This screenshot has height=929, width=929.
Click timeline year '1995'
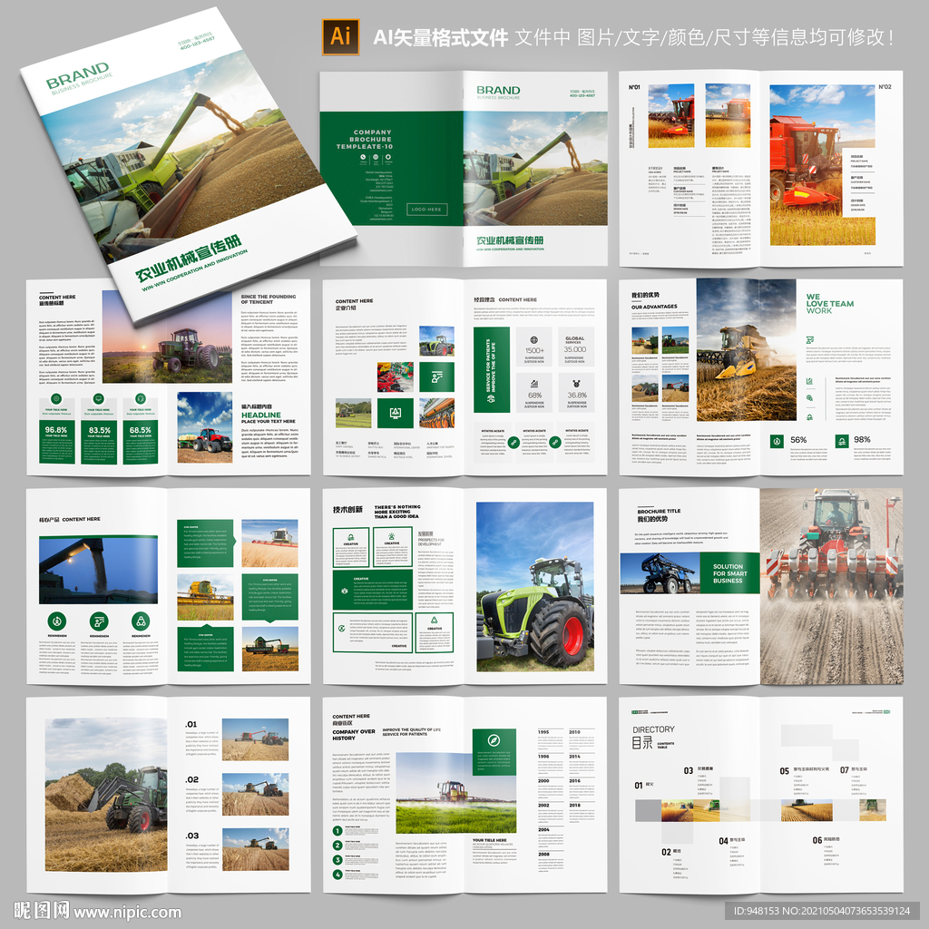(543, 732)
